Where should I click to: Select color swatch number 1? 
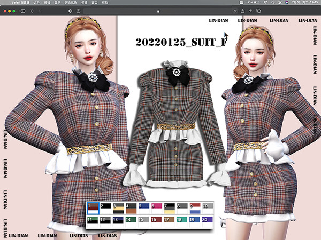(93, 208)
